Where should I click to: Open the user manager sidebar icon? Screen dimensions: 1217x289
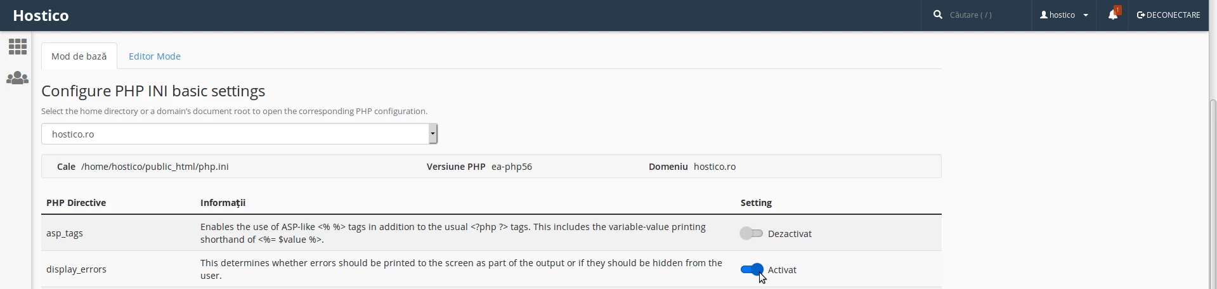[17, 78]
